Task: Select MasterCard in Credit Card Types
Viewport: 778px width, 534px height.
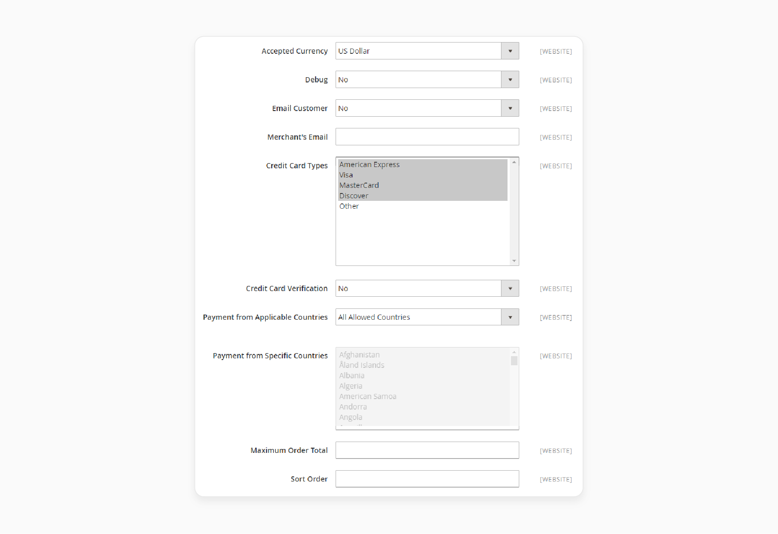Action: (x=423, y=185)
